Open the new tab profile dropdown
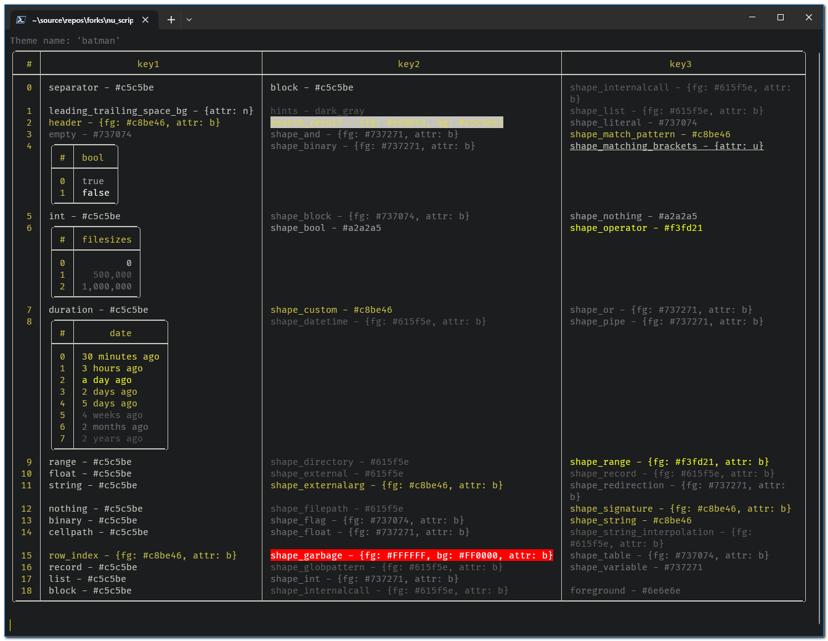This screenshot has height=641, width=828. tap(189, 20)
